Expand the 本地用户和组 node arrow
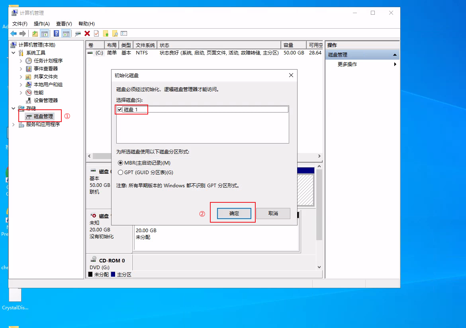 [x=21, y=85]
